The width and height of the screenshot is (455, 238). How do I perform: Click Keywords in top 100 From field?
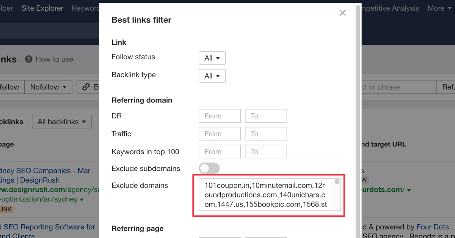(220, 151)
